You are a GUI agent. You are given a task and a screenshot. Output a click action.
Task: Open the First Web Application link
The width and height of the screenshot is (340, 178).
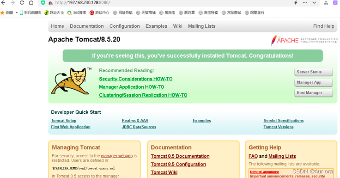(71, 127)
